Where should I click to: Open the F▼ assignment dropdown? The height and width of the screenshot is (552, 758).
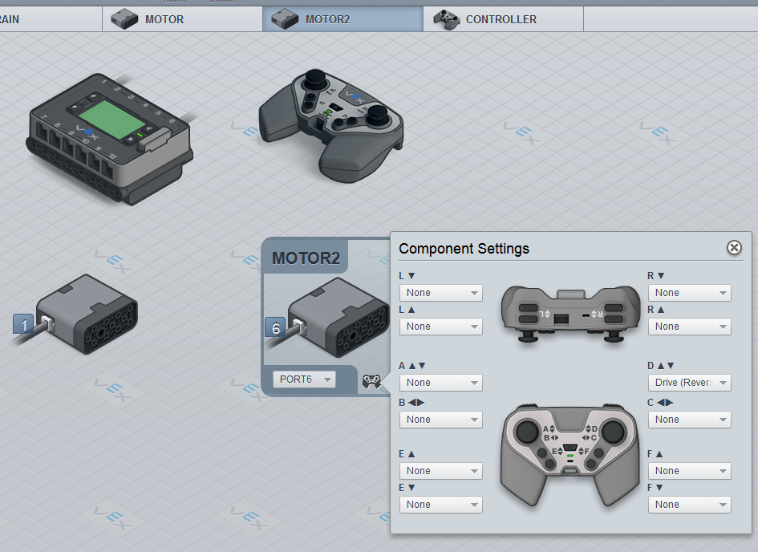pos(689,504)
